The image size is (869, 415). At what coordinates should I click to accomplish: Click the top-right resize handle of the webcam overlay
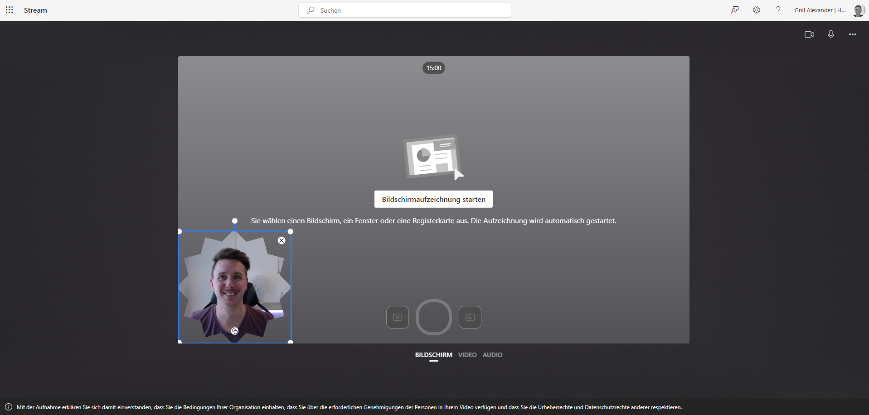coord(291,231)
